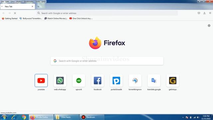Open the web.whatsapp shortcut tile
The height and width of the screenshot is (120, 213).
60,81
